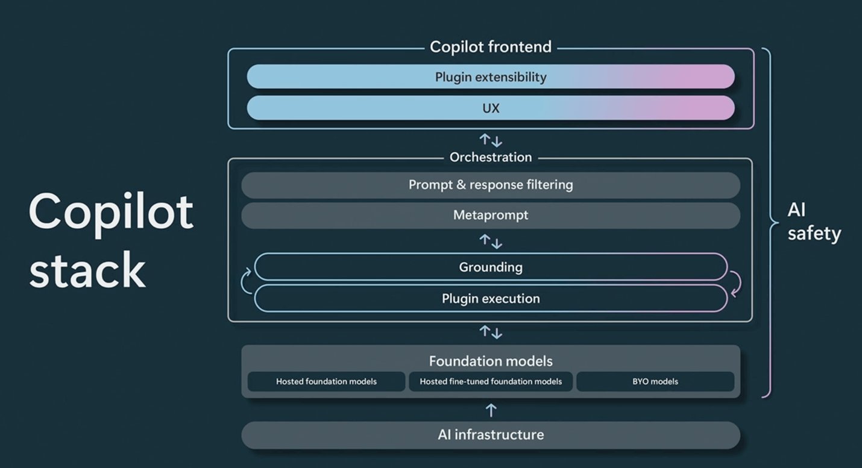Screen dimensions: 862x468
Task: Select the UX bar
Action: click(x=491, y=108)
